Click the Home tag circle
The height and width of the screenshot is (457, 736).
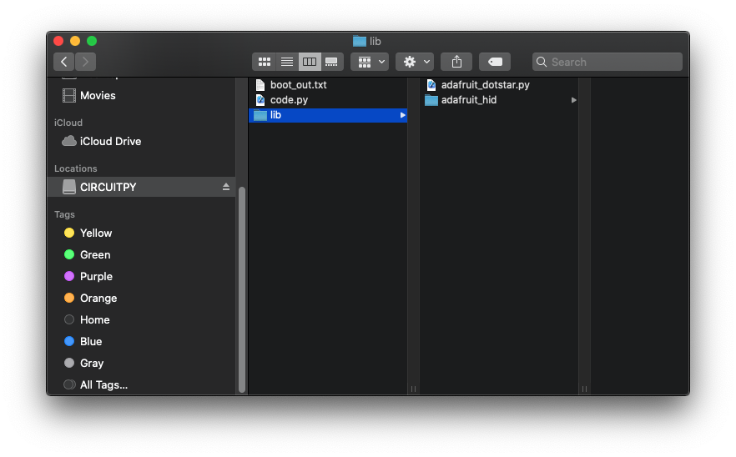point(69,319)
